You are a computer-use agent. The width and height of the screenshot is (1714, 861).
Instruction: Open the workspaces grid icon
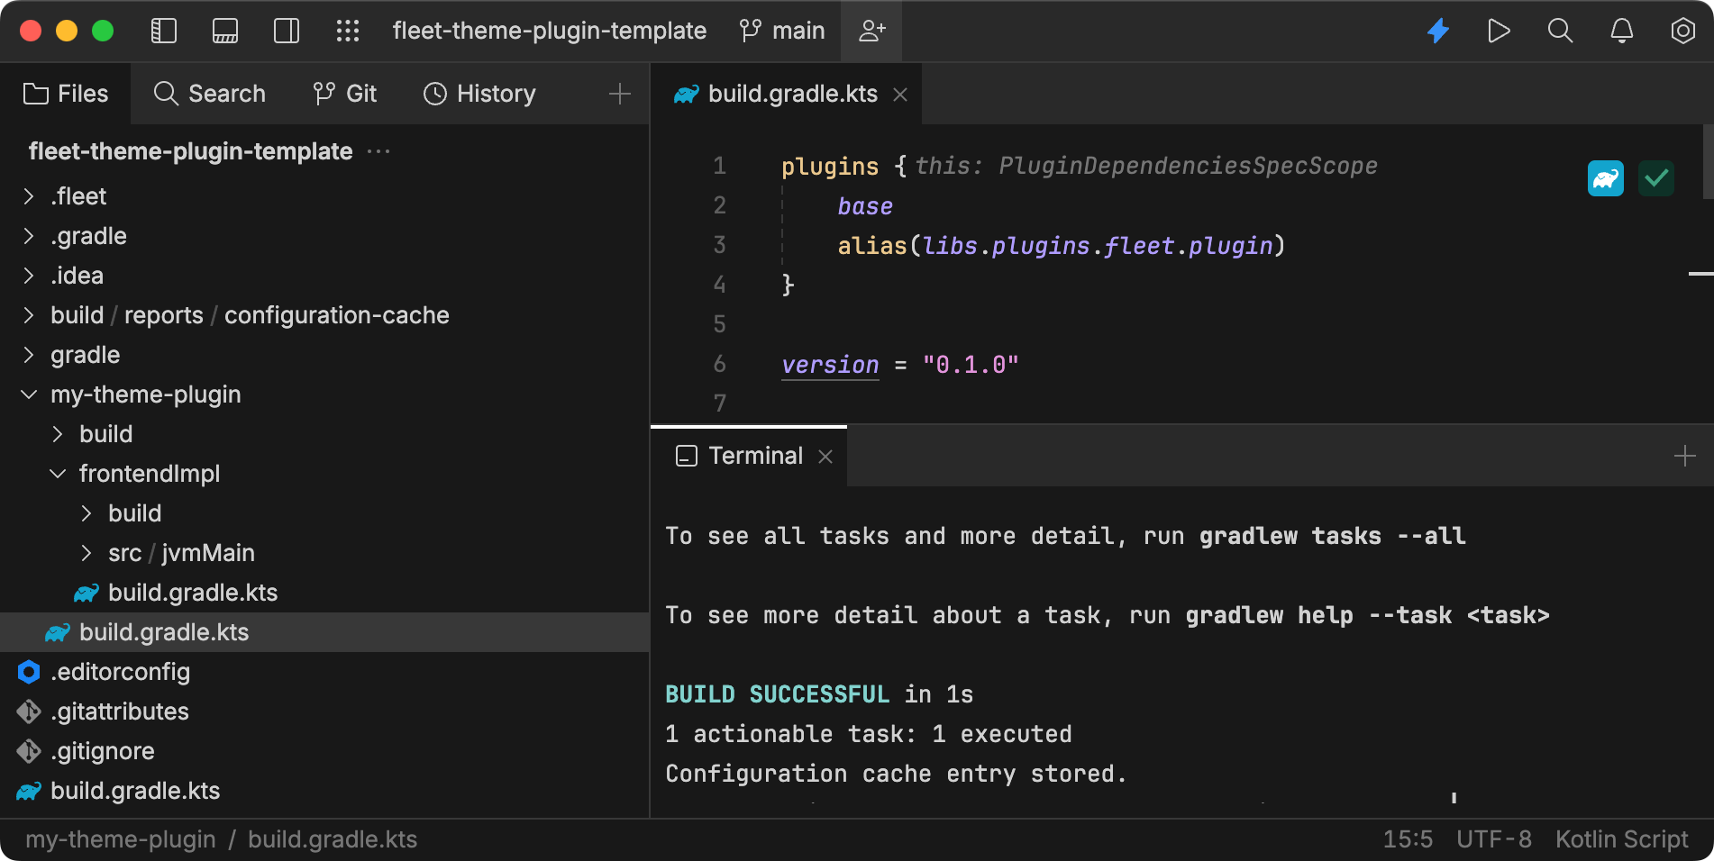click(x=348, y=31)
